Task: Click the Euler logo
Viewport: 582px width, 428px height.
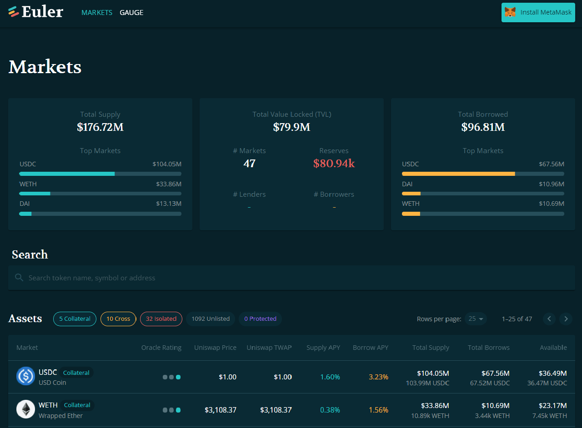Action: (35, 12)
